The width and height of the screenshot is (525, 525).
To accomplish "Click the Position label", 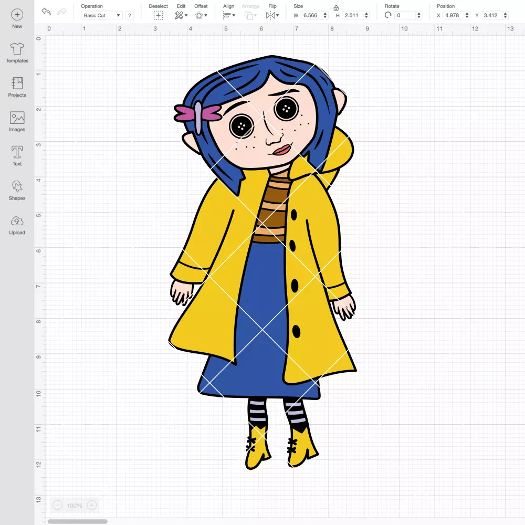I will (x=446, y=6).
